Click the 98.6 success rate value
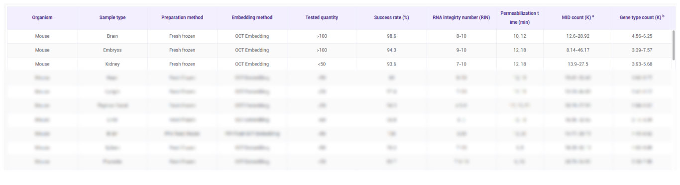 tap(391, 36)
